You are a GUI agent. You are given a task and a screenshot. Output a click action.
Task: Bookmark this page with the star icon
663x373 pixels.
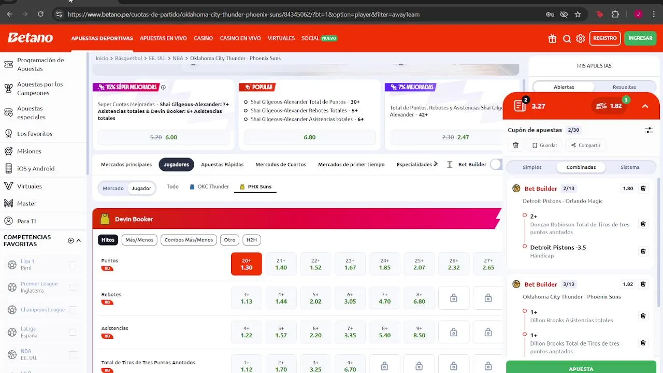click(578, 15)
